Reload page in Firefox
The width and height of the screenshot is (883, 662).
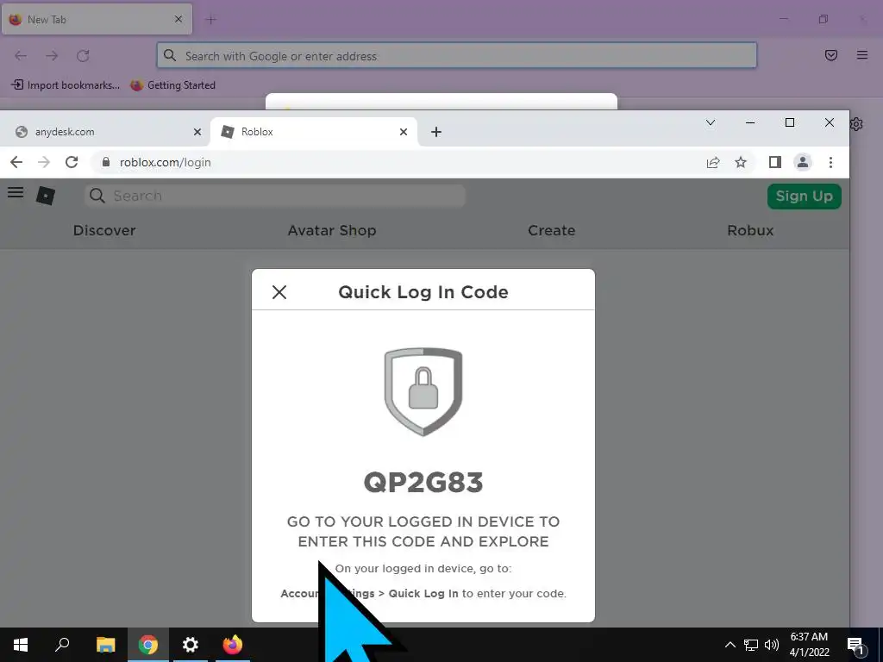[83, 56]
